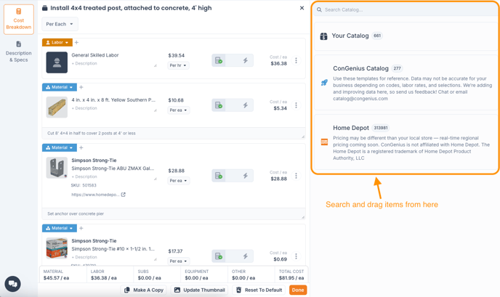
Task: Open ConGenius Catalog
Action: tap(405, 83)
